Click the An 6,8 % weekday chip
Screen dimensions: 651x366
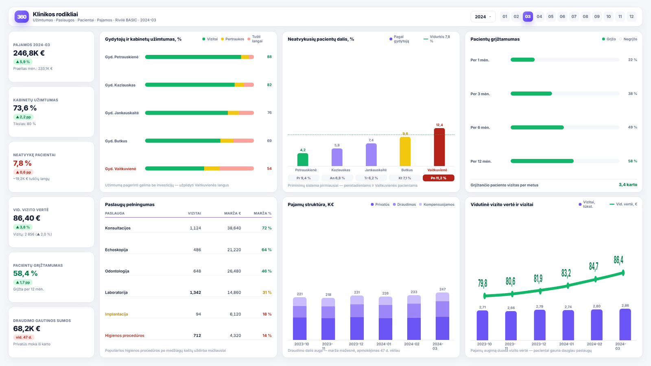(x=337, y=178)
